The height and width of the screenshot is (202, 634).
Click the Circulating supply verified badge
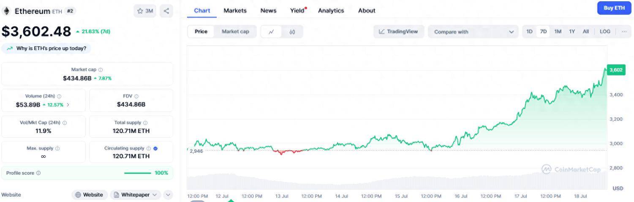(x=155, y=149)
